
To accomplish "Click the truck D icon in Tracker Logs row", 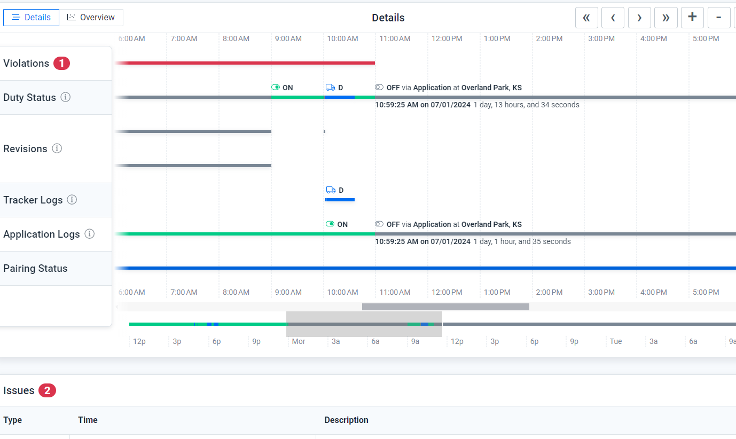I will tap(331, 190).
